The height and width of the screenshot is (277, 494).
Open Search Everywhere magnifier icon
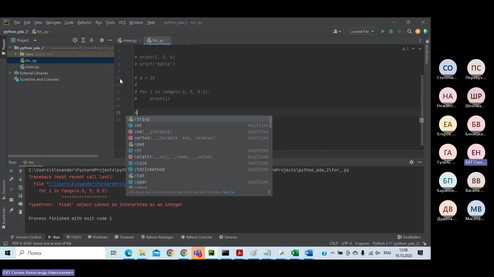409,31
